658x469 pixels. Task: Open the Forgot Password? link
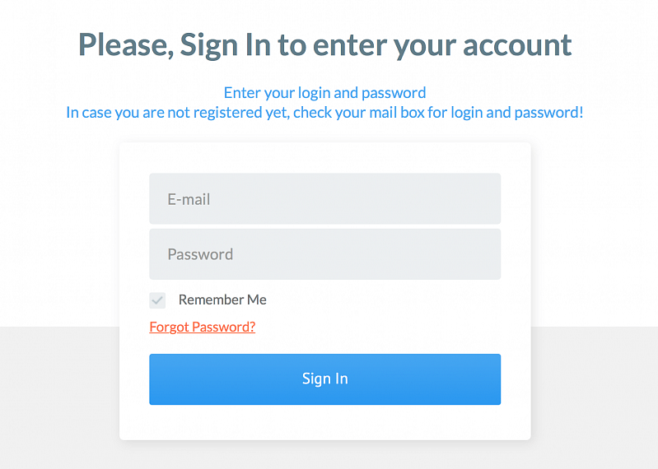click(x=203, y=327)
